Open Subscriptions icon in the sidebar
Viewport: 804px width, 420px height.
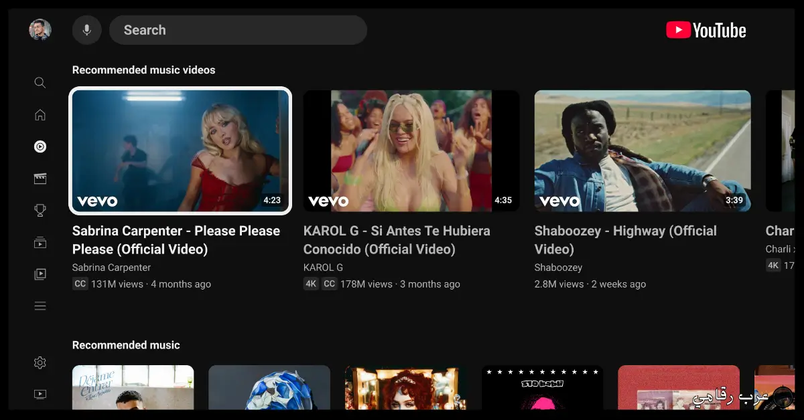40,242
